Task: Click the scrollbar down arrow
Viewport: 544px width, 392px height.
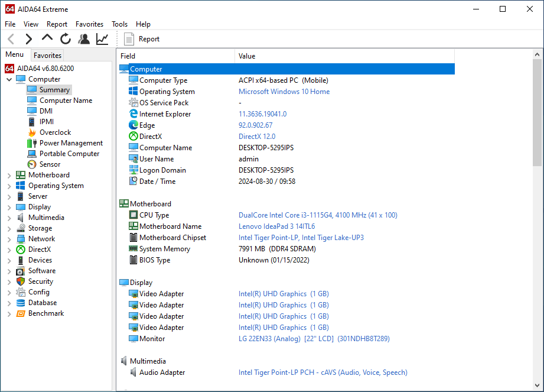Action: (537, 385)
